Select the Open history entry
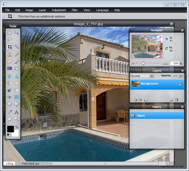189x171 pixels. click(x=157, y=116)
